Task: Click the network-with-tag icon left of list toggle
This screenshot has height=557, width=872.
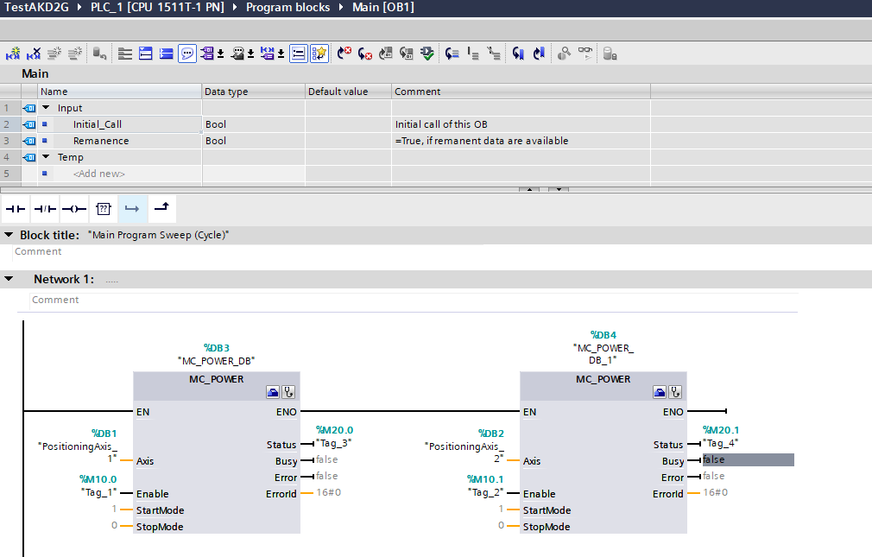Action: (x=268, y=54)
